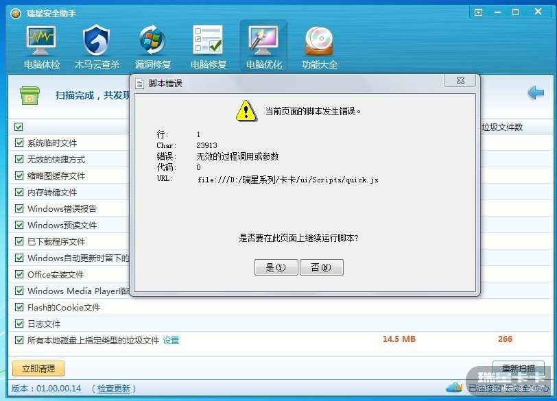Click the blue back arrow icon
Screen dimensions: 557x401
coord(536,93)
